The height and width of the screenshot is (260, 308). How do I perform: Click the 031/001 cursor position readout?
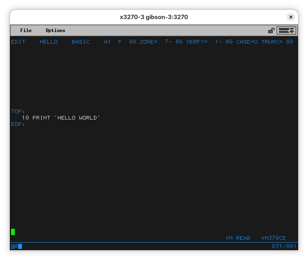click(284, 247)
